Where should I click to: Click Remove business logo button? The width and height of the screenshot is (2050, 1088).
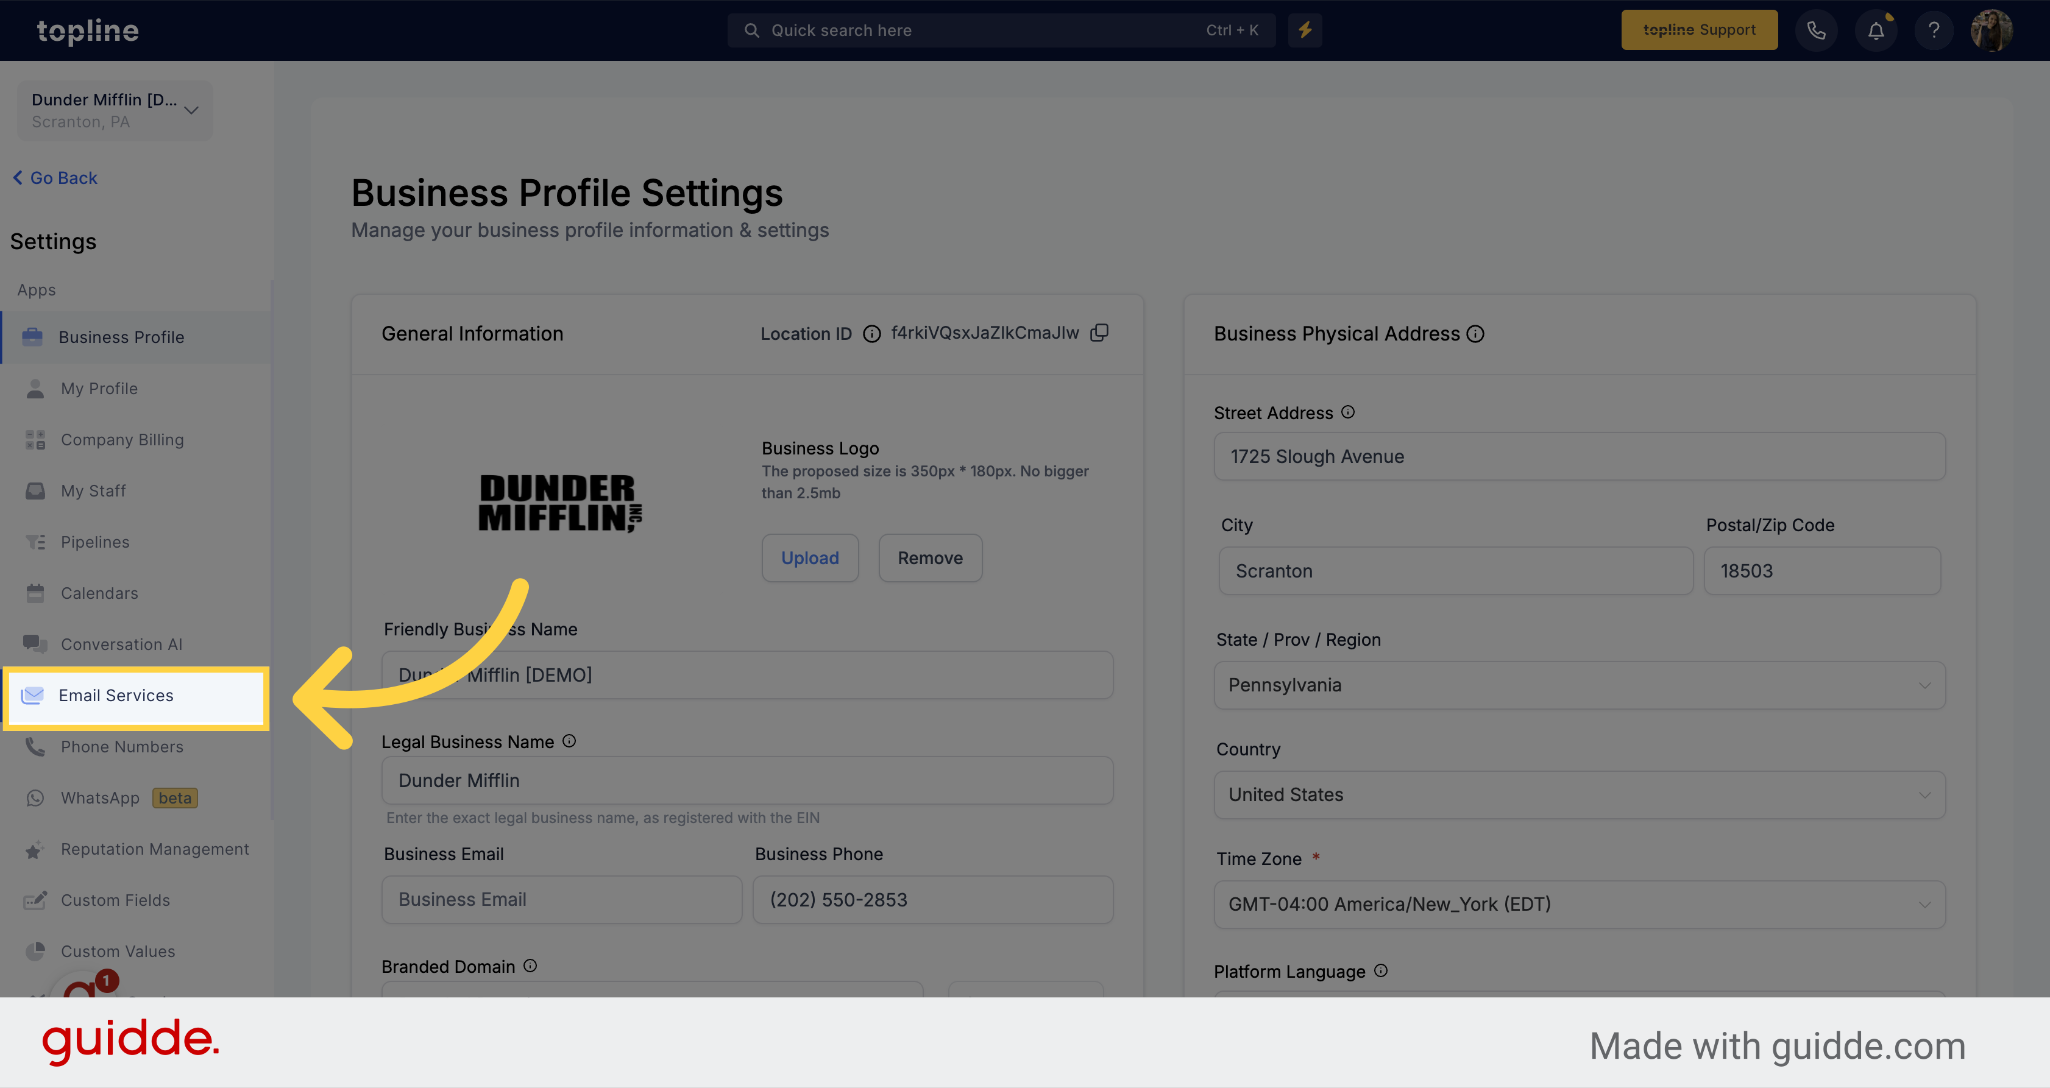point(931,557)
